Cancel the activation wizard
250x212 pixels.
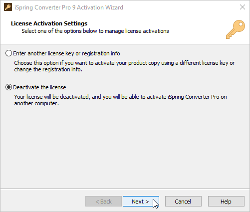coord(183,202)
